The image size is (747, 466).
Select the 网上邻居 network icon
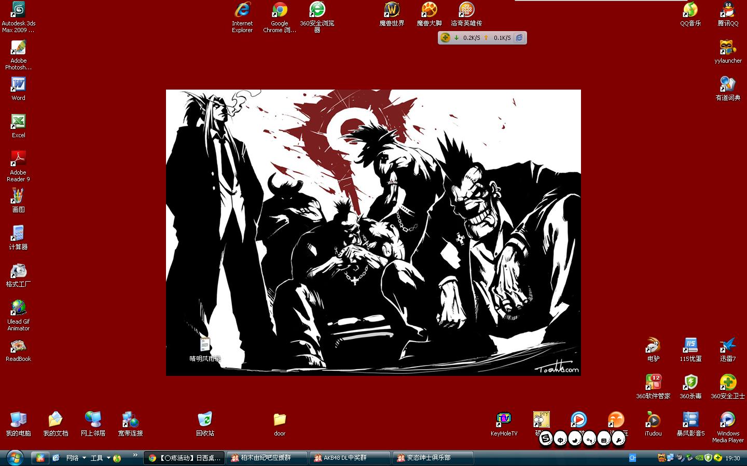[93, 424]
